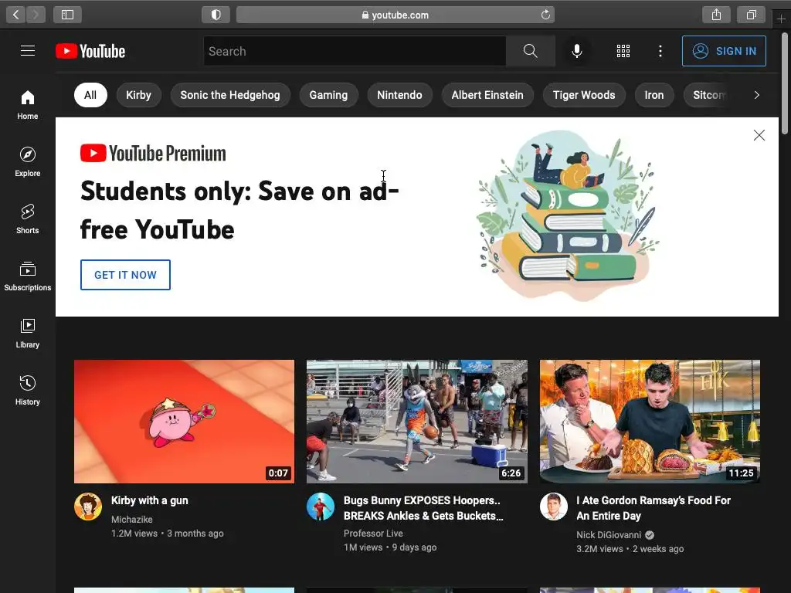This screenshot has width=791, height=593.
Task: Click the SIGN IN button
Action: coord(724,51)
